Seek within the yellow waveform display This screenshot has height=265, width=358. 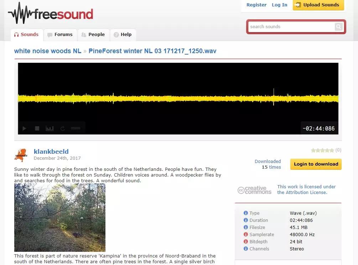click(x=178, y=98)
